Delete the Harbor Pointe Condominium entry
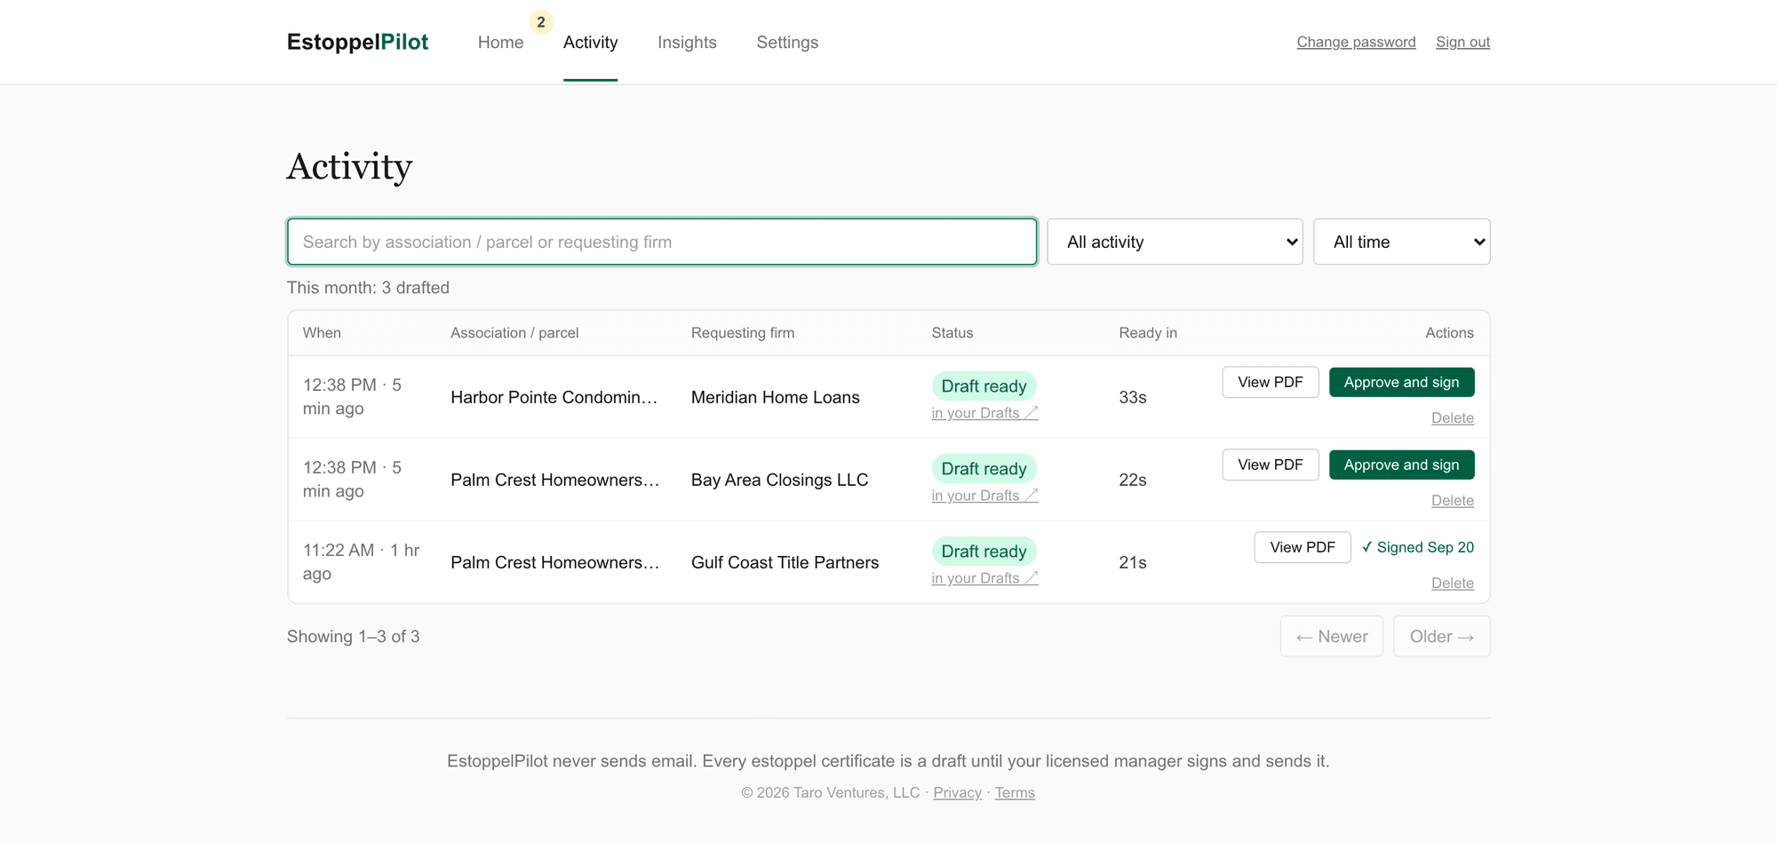 pyautogui.click(x=1452, y=417)
